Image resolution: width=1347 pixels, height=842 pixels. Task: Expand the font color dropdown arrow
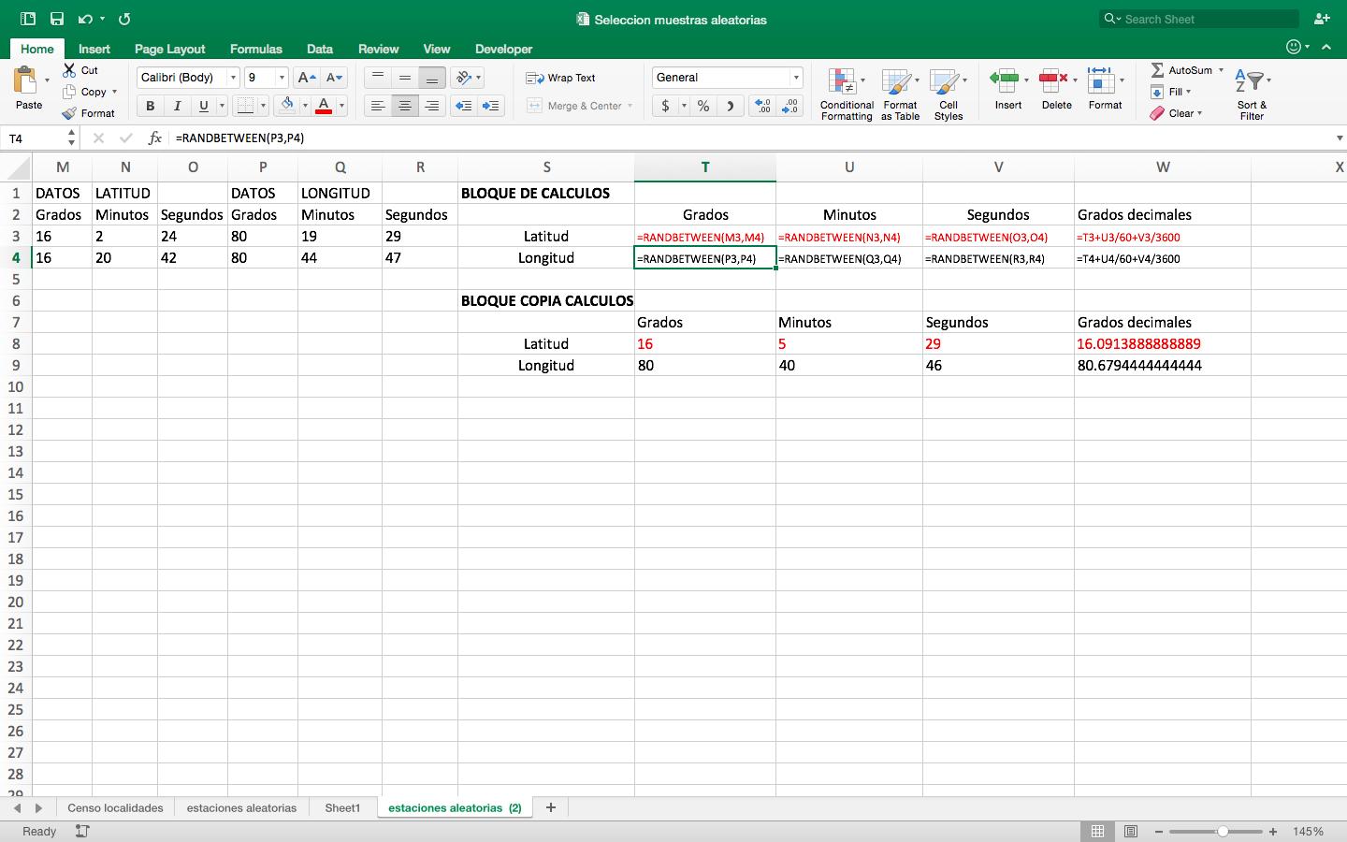341,106
